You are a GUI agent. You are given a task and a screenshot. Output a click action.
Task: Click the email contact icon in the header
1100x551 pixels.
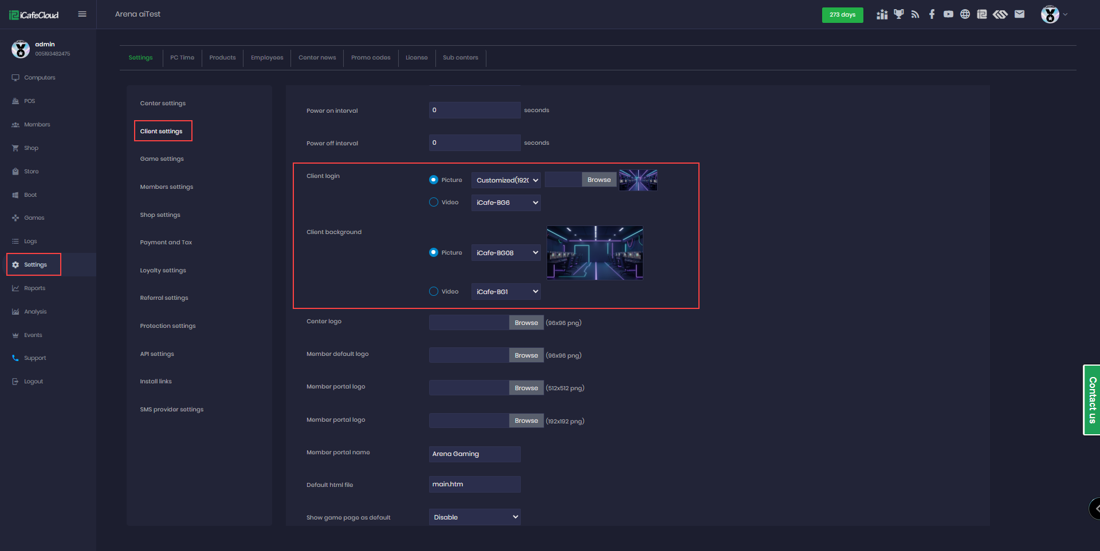(1020, 14)
